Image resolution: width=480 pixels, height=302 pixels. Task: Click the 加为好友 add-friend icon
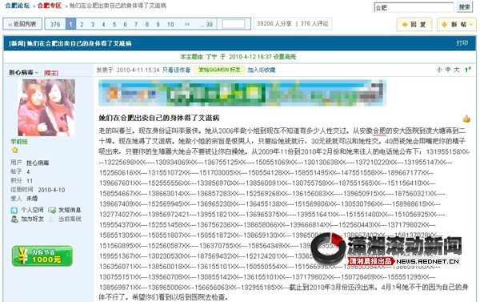click(x=14, y=219)
